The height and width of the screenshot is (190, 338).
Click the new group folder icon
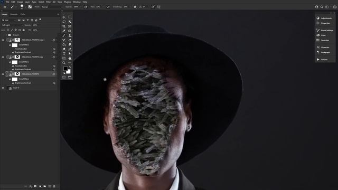pos(44,186)
